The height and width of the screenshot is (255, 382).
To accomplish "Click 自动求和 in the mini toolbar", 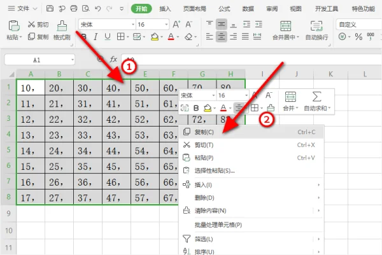I will [316, 102].
